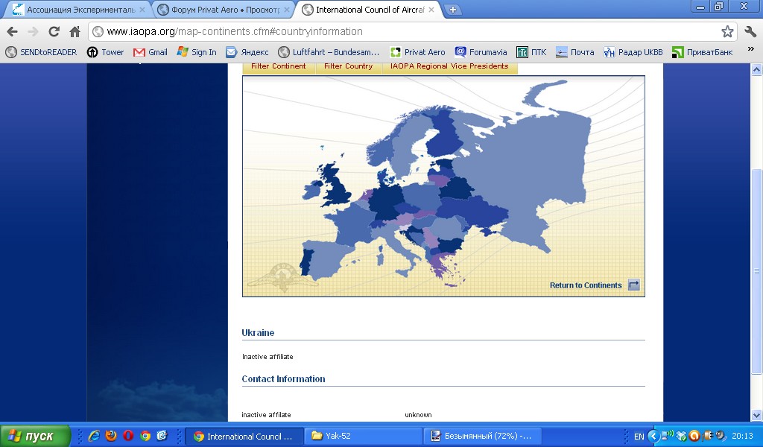This screenshot has height=447, width=763.
Task: Expand hidden system tray icons arrow
Action: tap(653, 436)
